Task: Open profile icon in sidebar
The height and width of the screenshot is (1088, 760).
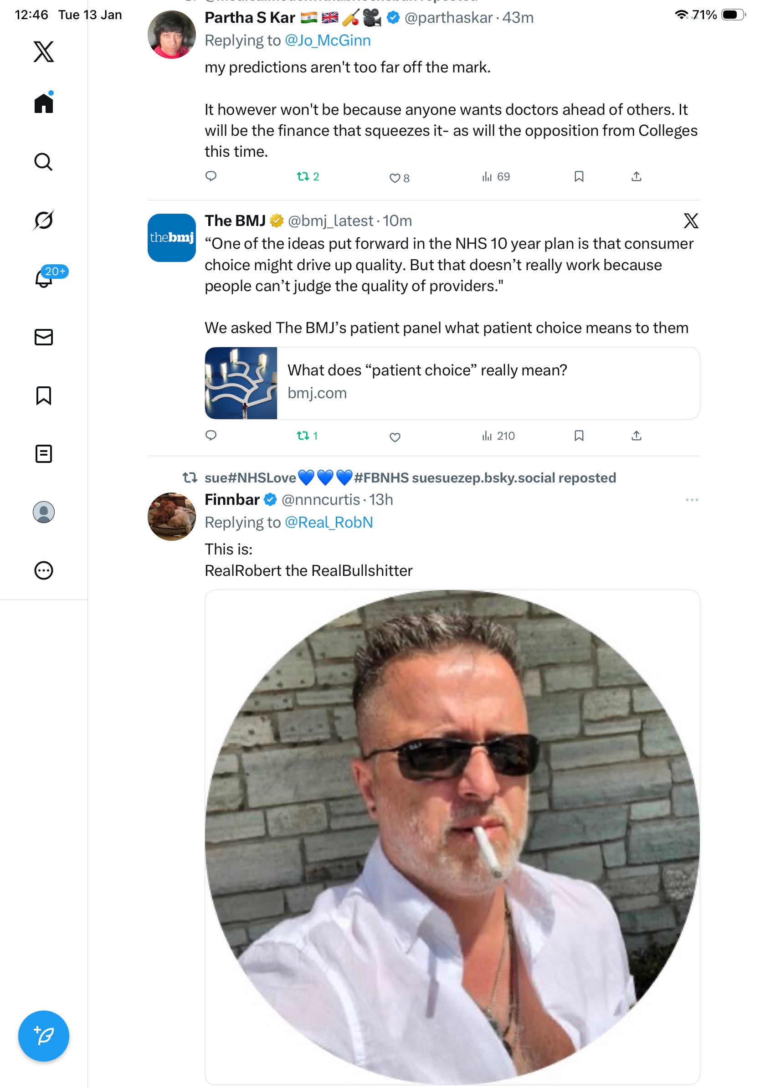Action: coord(44,512)
